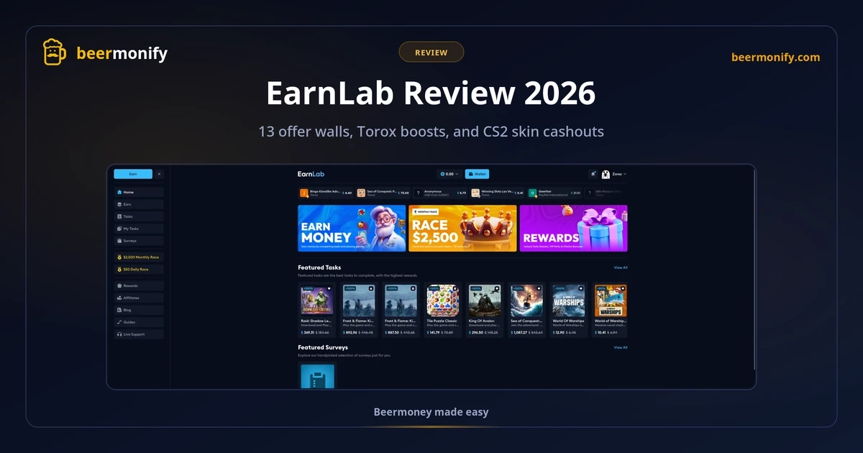
Task: Open the beermonify.com link
Action: tap(775, 58)
